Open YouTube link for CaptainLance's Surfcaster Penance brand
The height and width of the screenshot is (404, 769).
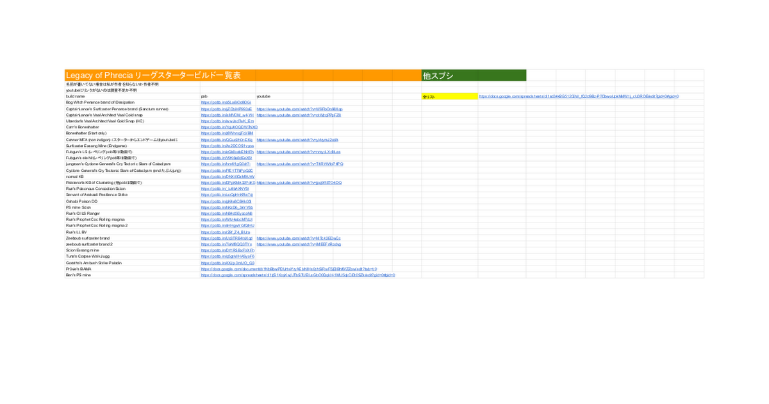point(299,109)
